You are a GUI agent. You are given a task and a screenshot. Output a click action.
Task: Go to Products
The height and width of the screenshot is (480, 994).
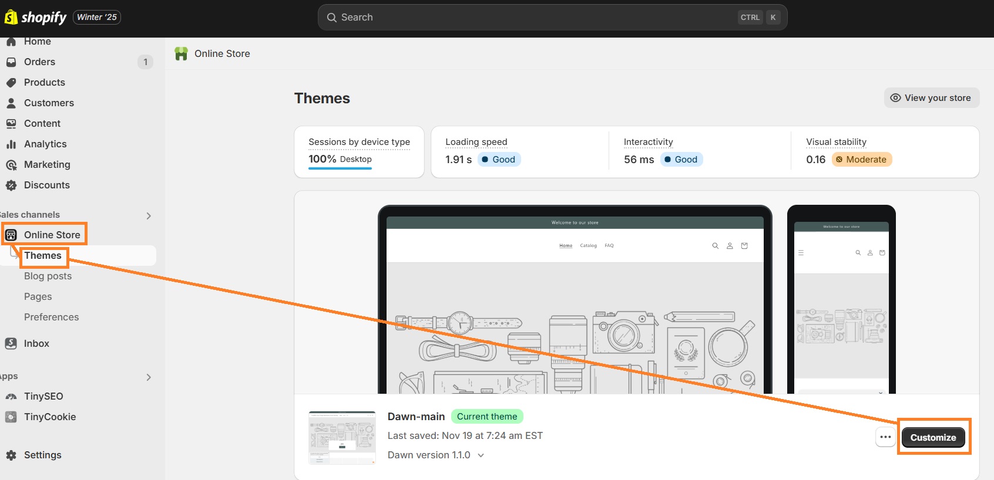coord(45,82)
